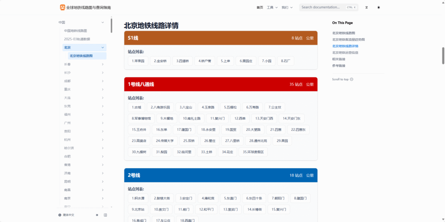
Task: Expand the 杭州 sidebar entry
Action: pos(103,139)
